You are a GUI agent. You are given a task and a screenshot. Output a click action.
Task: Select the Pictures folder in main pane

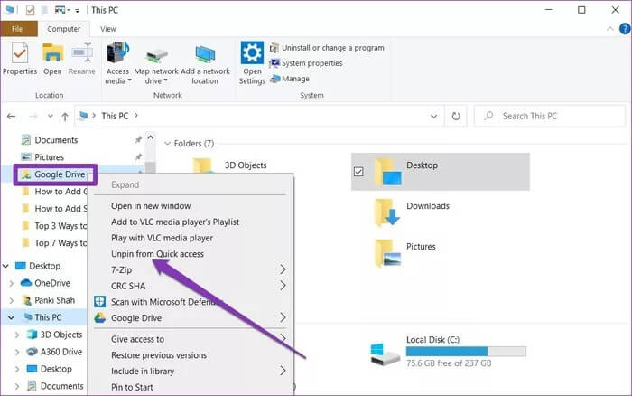[x=404, y=252]
